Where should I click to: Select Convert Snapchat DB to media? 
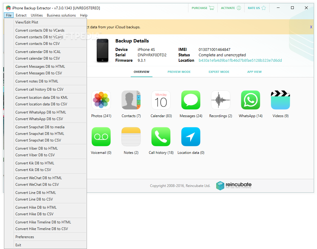50,127
